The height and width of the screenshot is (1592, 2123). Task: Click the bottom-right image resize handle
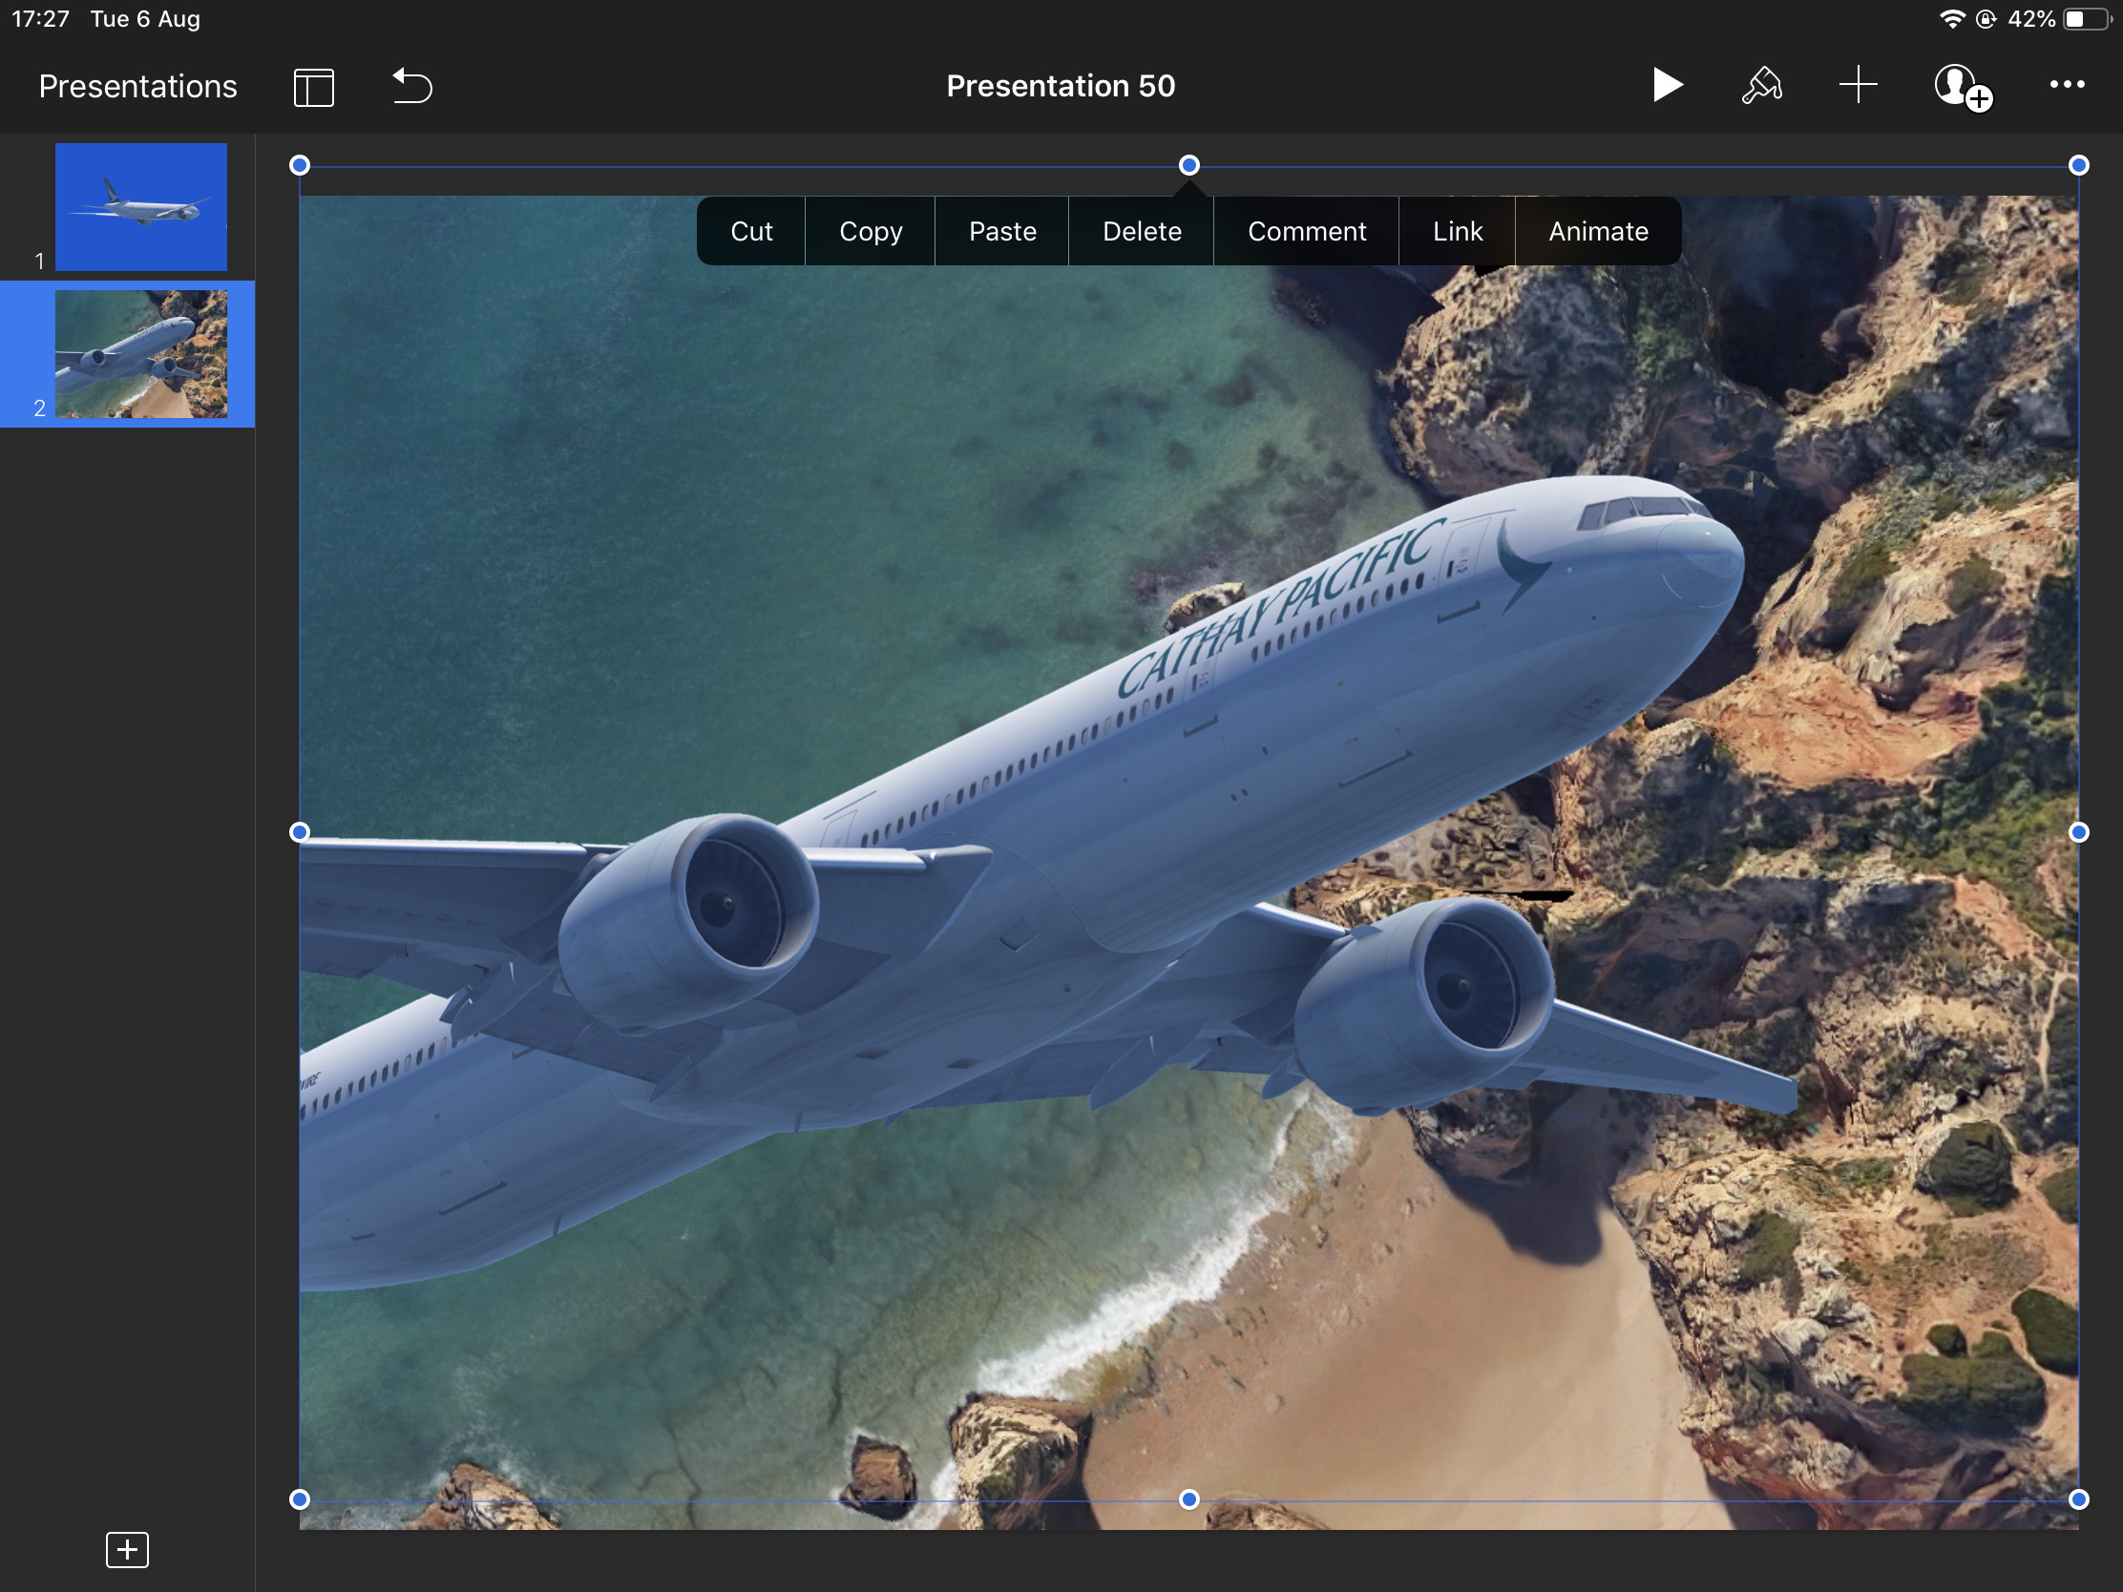(x=2077, y=1498)
